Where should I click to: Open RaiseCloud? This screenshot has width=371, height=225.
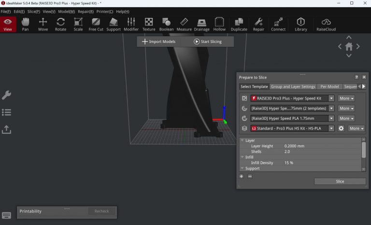(x=326, y=24)
